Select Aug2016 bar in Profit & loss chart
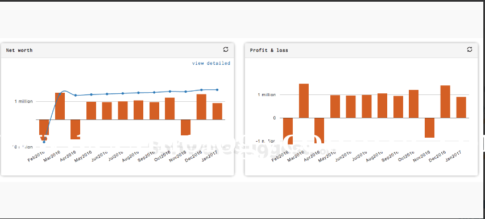The height and width of the screenshot is (219, 485). [382, 105]
